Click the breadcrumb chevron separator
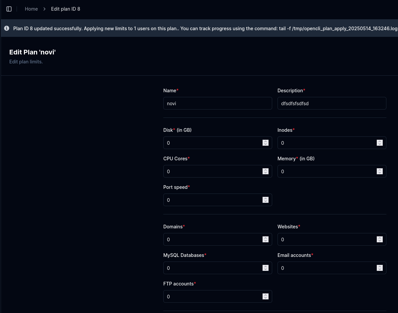The height and width of the screenshot is (313, 398). coord(44,9)
